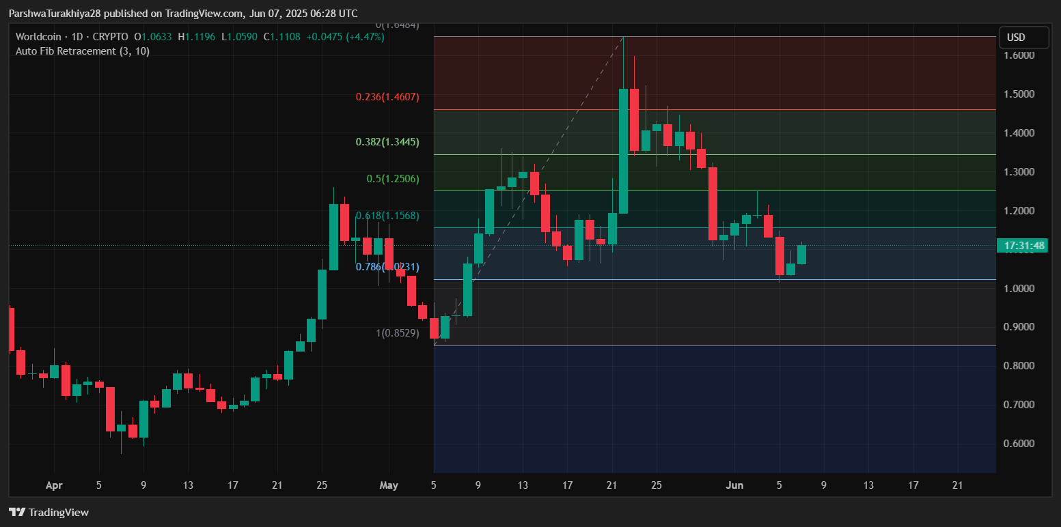
Task: Click the TradingView logo in bottom-left corner
Action: coord(49,512)
